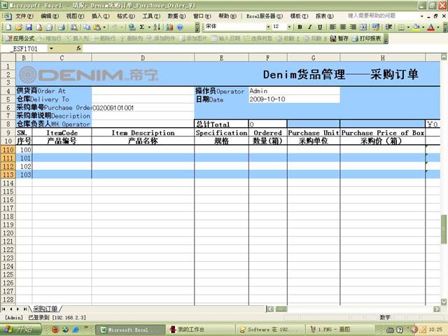This screenshot has height=336, width=448.
Task: Open the Name Box dropdown arrow
Action: 69,48
